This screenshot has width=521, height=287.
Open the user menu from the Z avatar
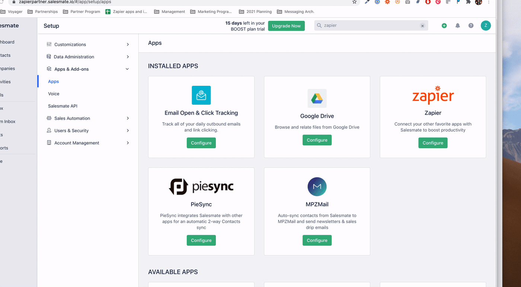(x=486, y=26)
